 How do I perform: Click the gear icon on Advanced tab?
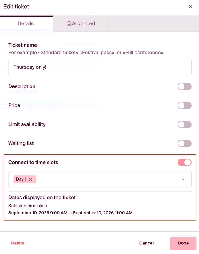(x=69, y=24)
